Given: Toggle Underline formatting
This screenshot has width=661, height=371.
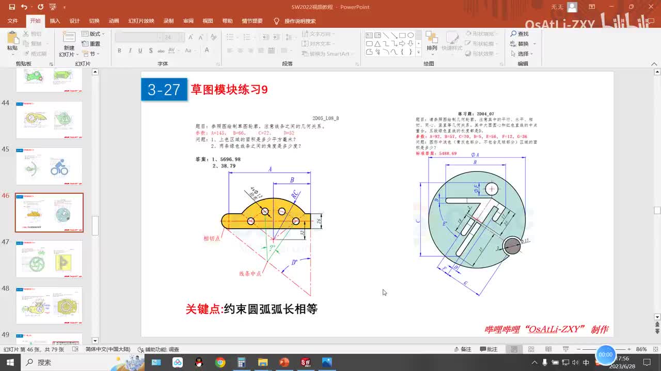Looking at the screenshot, I should click(139, 50).
